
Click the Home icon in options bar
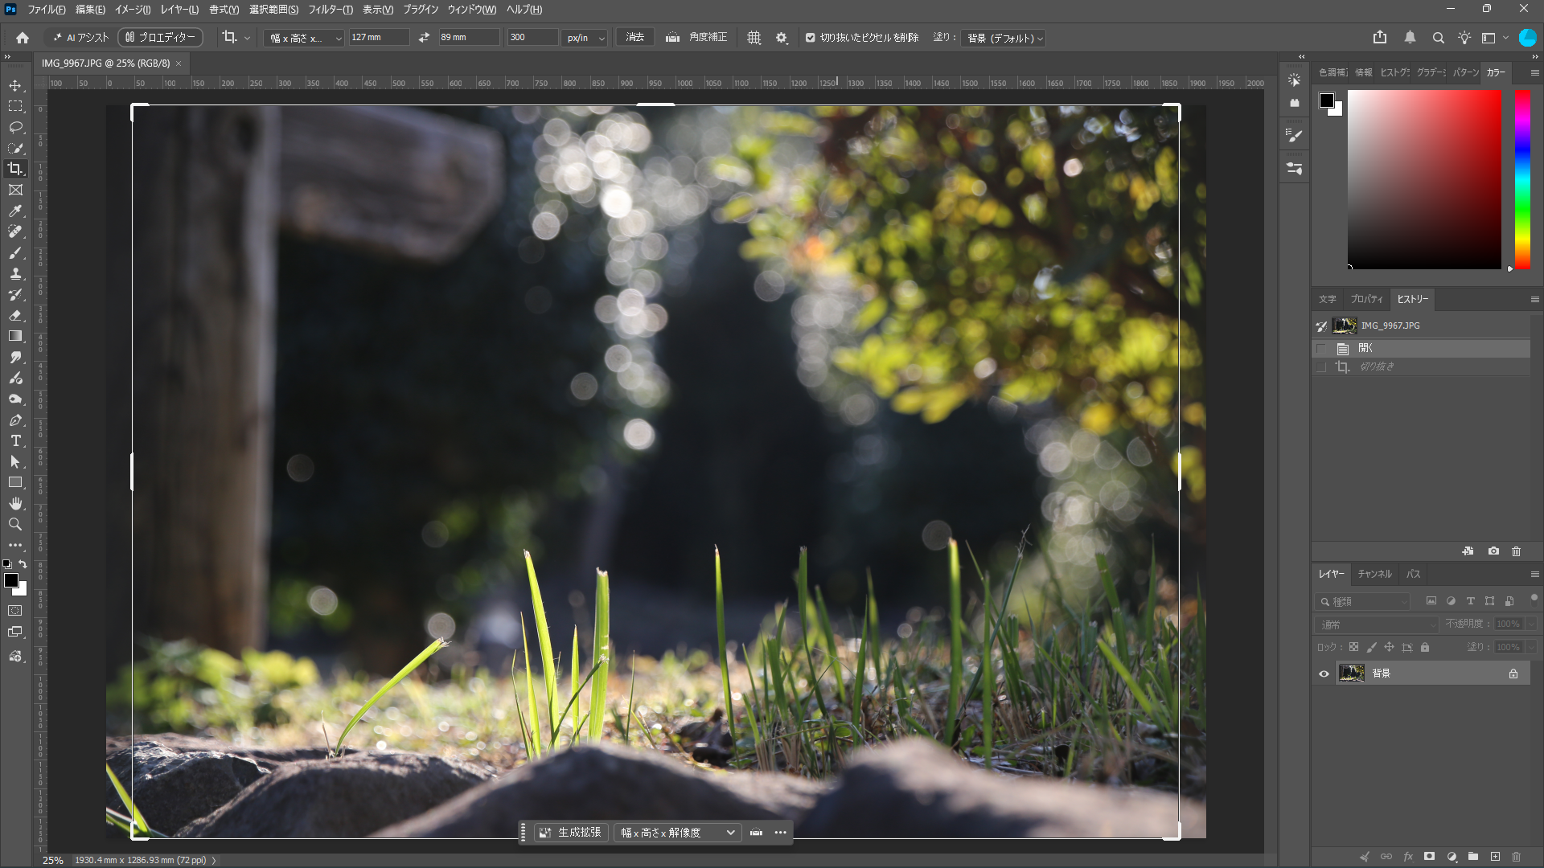(x=23, y=37)
